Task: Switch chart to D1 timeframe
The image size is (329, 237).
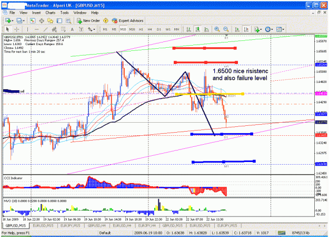Action: pyautogui.click(x=159, y=29)
